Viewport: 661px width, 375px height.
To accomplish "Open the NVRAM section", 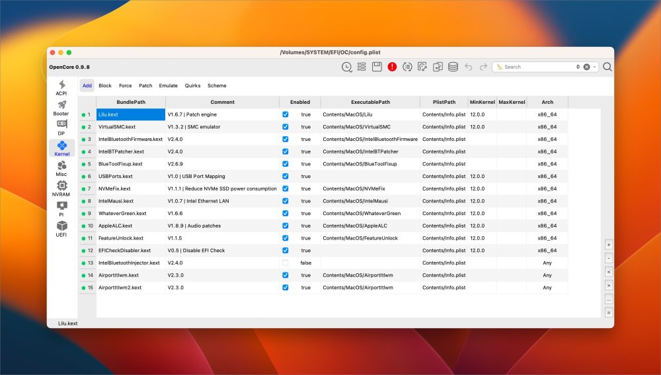I will [x=61, y=189].
